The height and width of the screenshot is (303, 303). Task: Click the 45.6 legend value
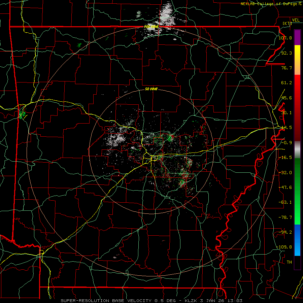coord(287,98)
